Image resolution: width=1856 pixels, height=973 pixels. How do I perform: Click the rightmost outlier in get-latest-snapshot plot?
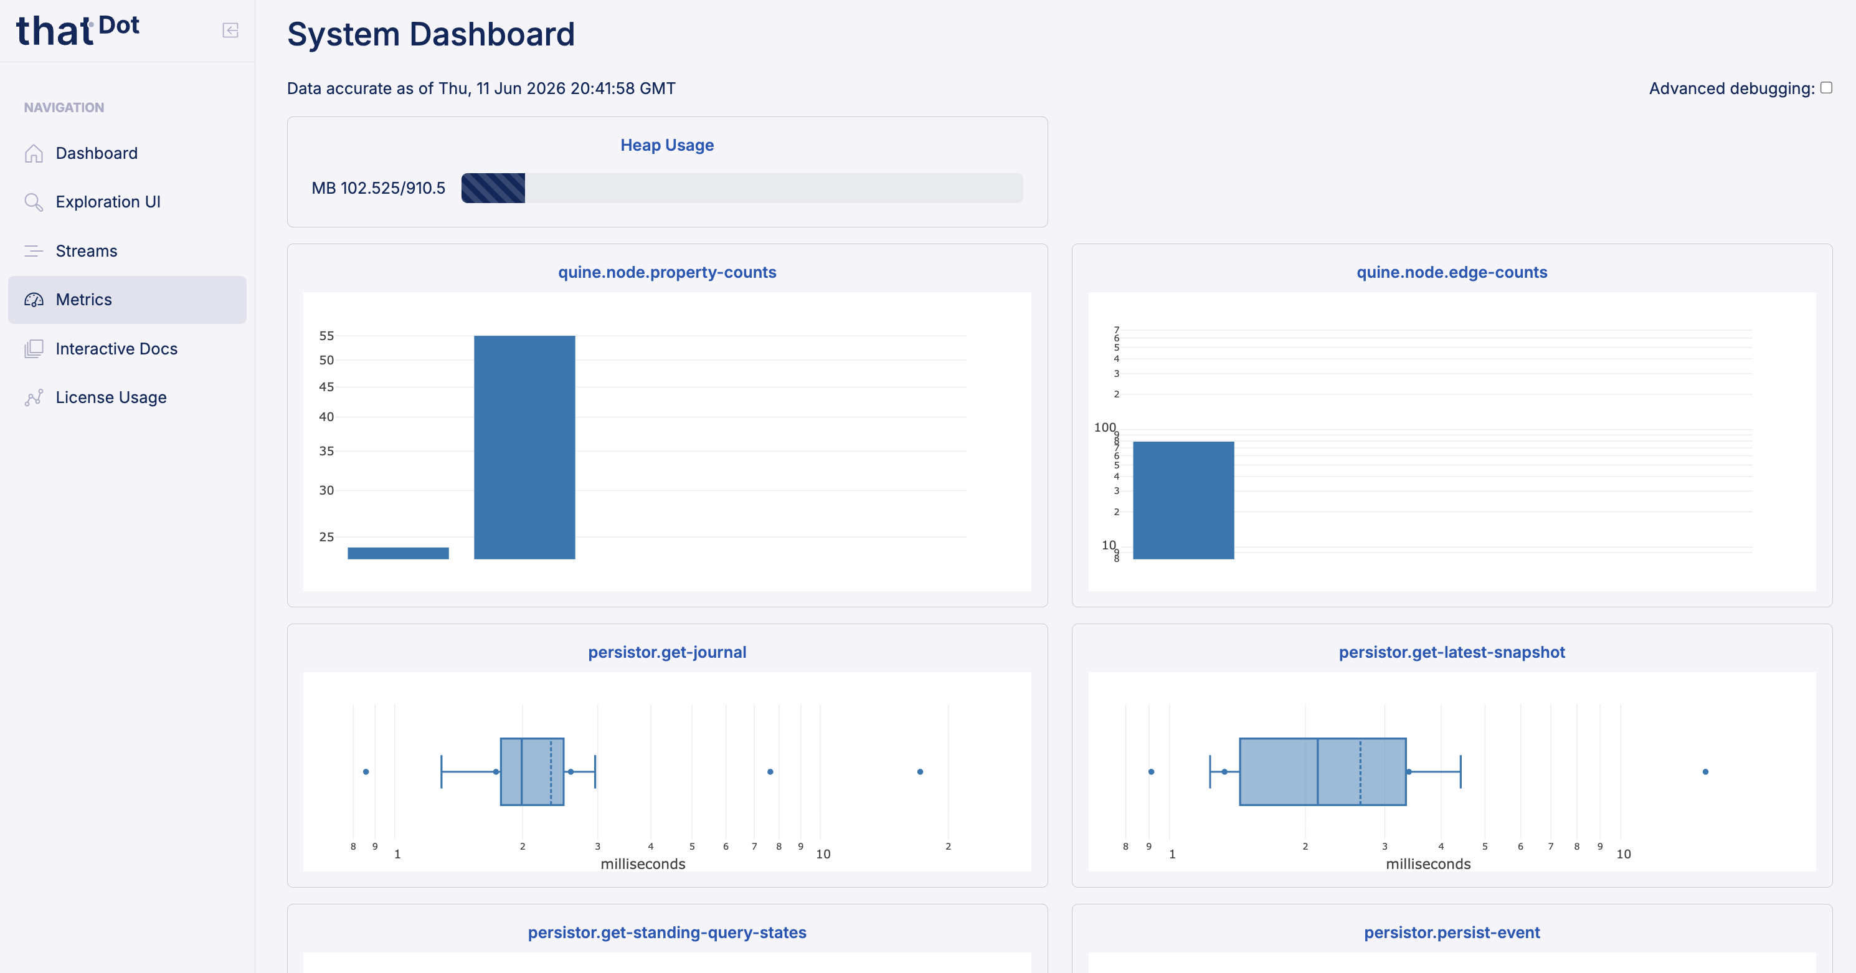pyautogui.click(x=1705, y=772)
